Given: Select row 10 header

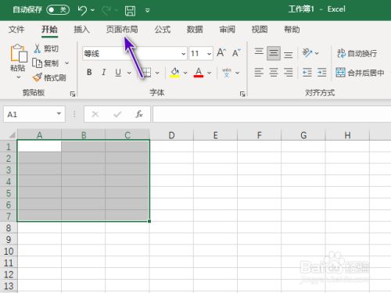Looking at the screenshot, I should 9,251.
